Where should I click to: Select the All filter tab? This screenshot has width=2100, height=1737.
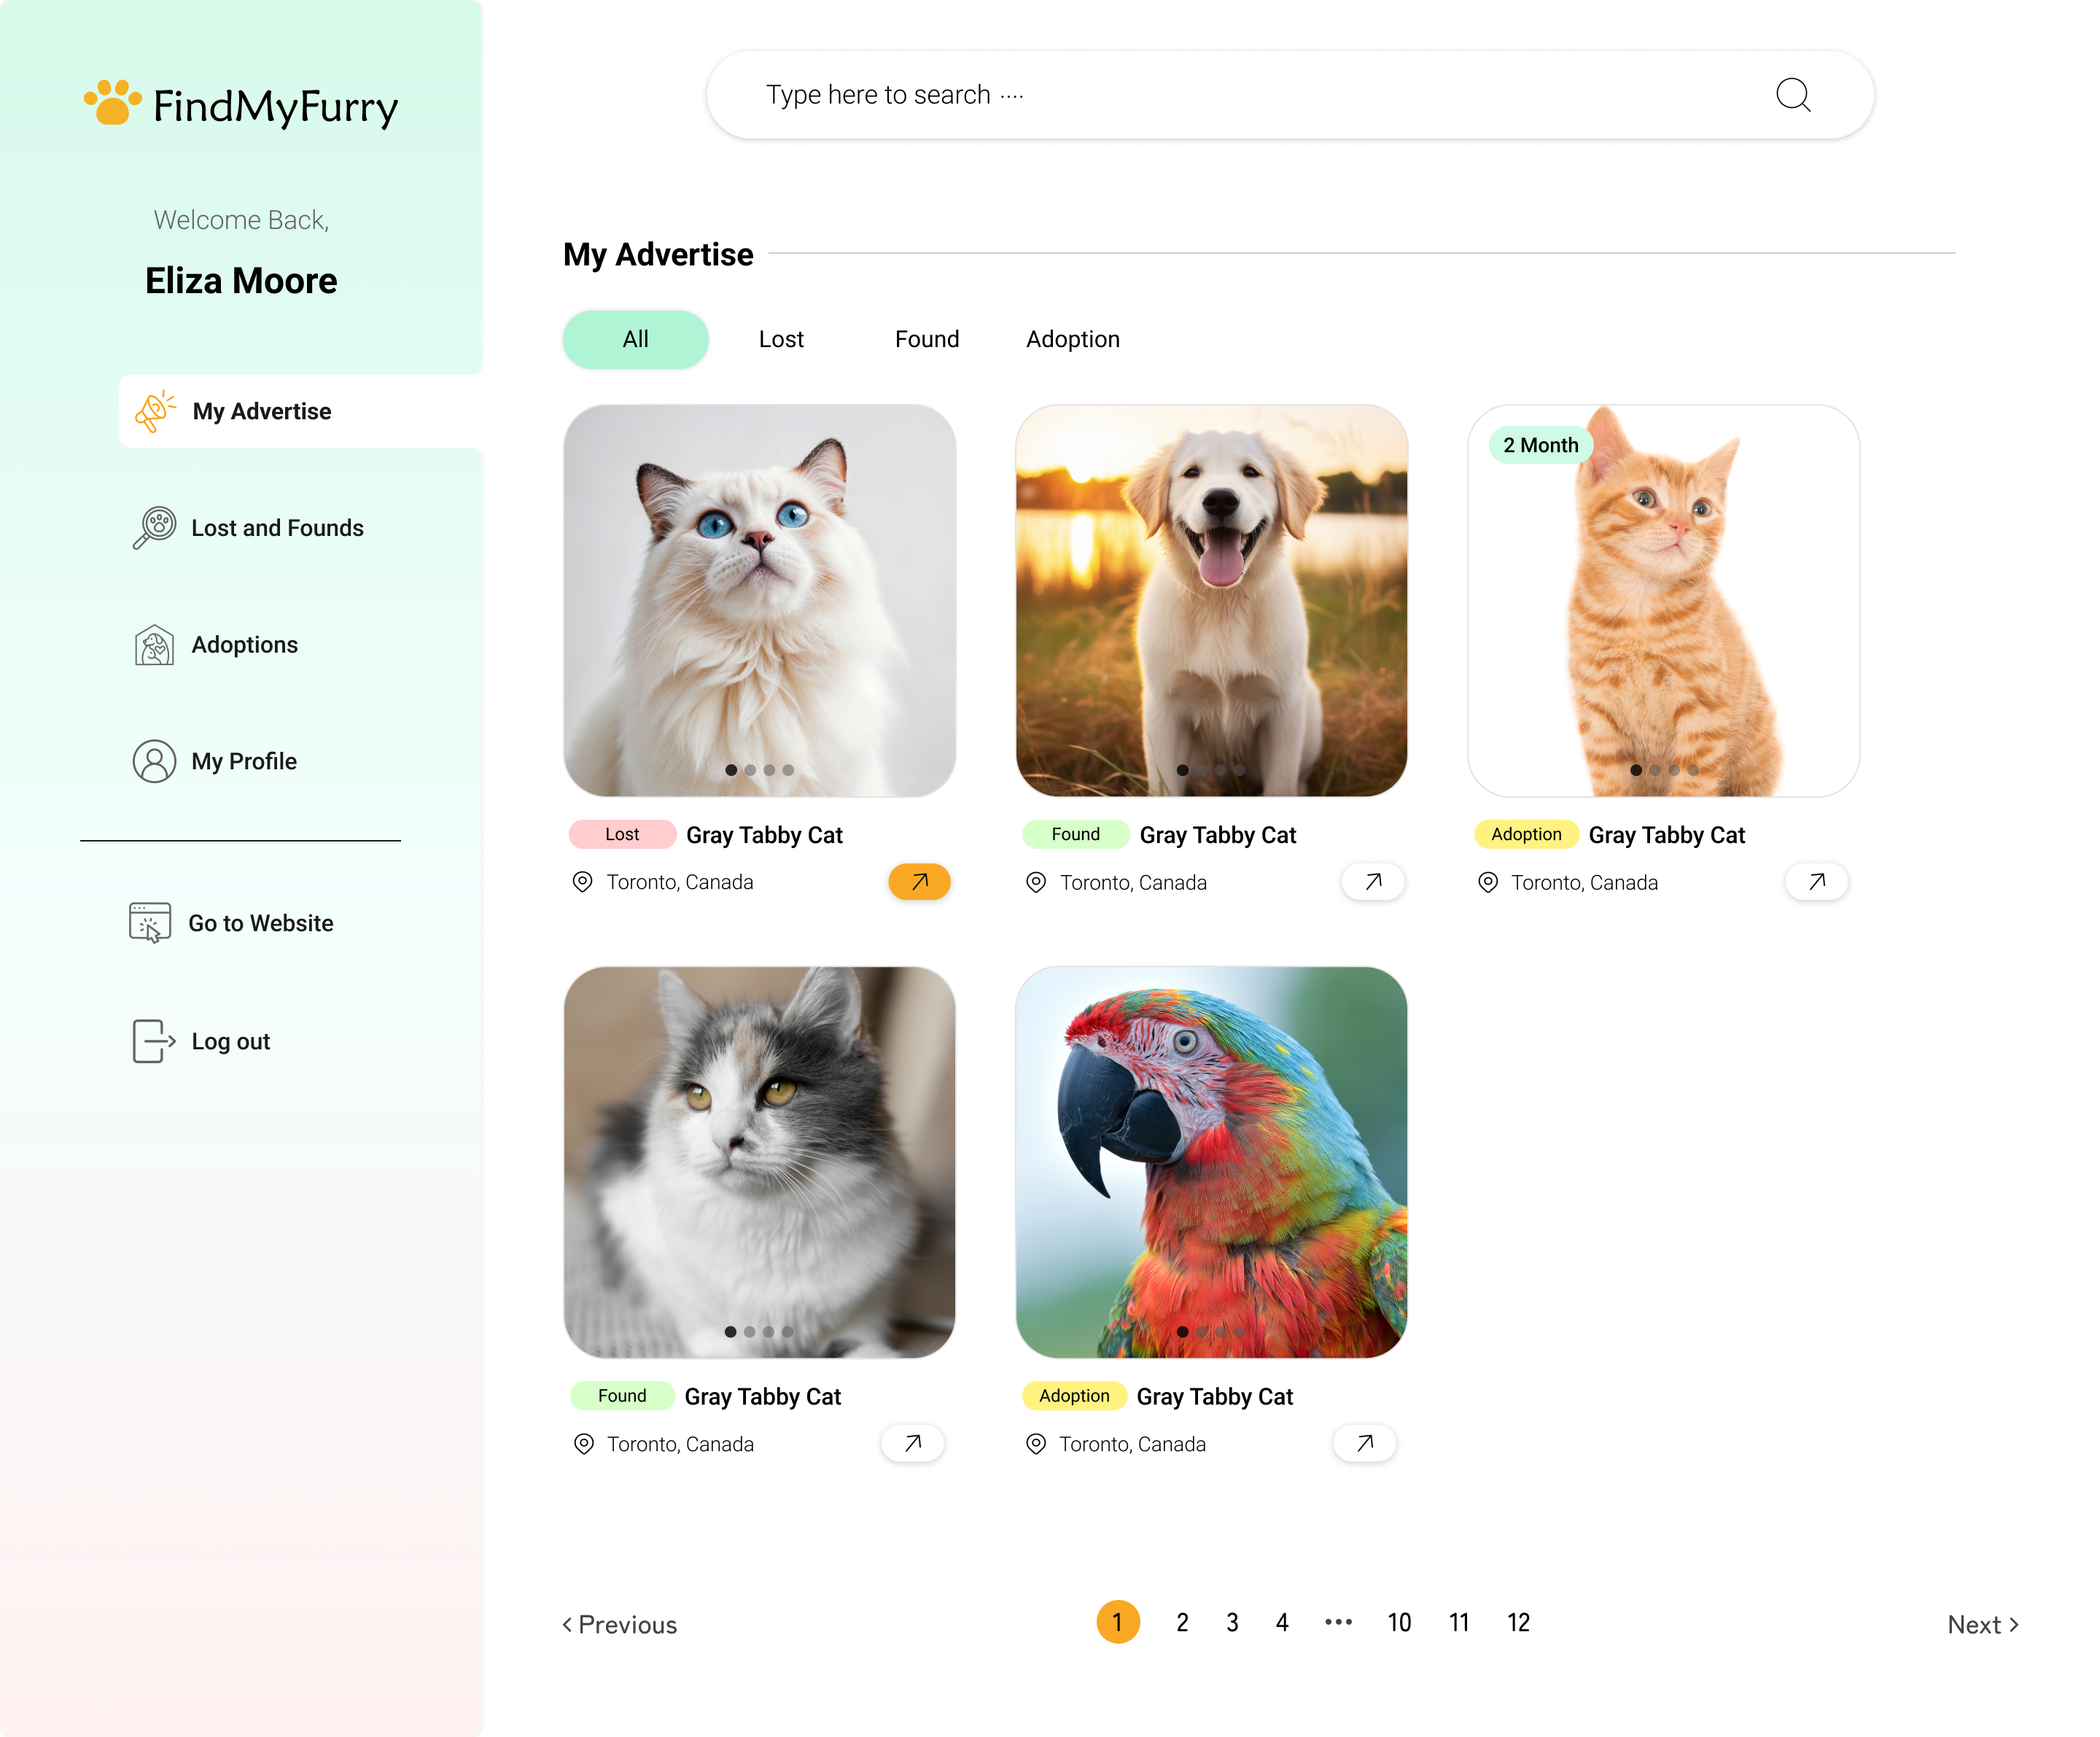(x=635, y=339)
